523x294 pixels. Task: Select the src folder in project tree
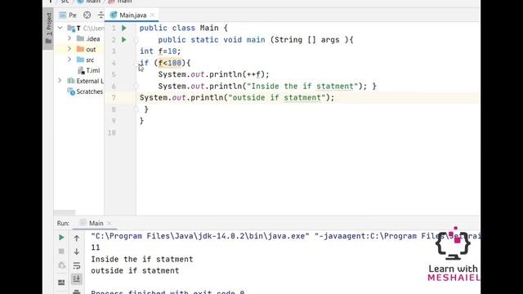[85, 60]
